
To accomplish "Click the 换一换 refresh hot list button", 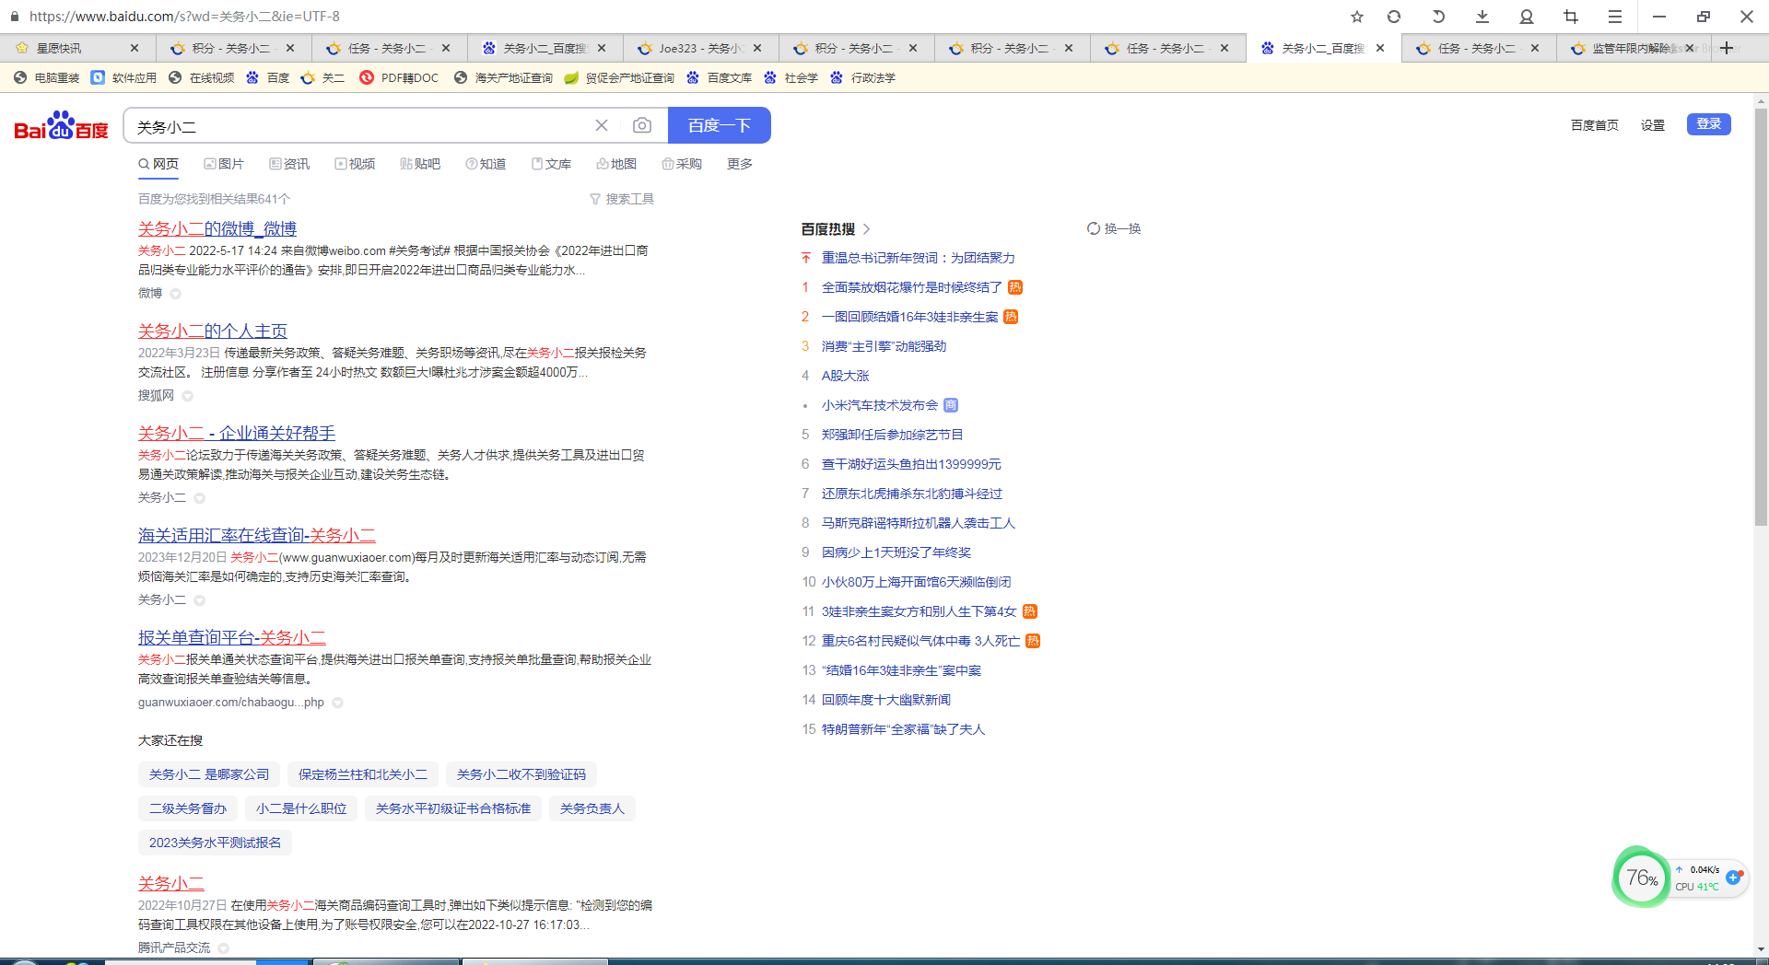I will (x=1114, y=228).
